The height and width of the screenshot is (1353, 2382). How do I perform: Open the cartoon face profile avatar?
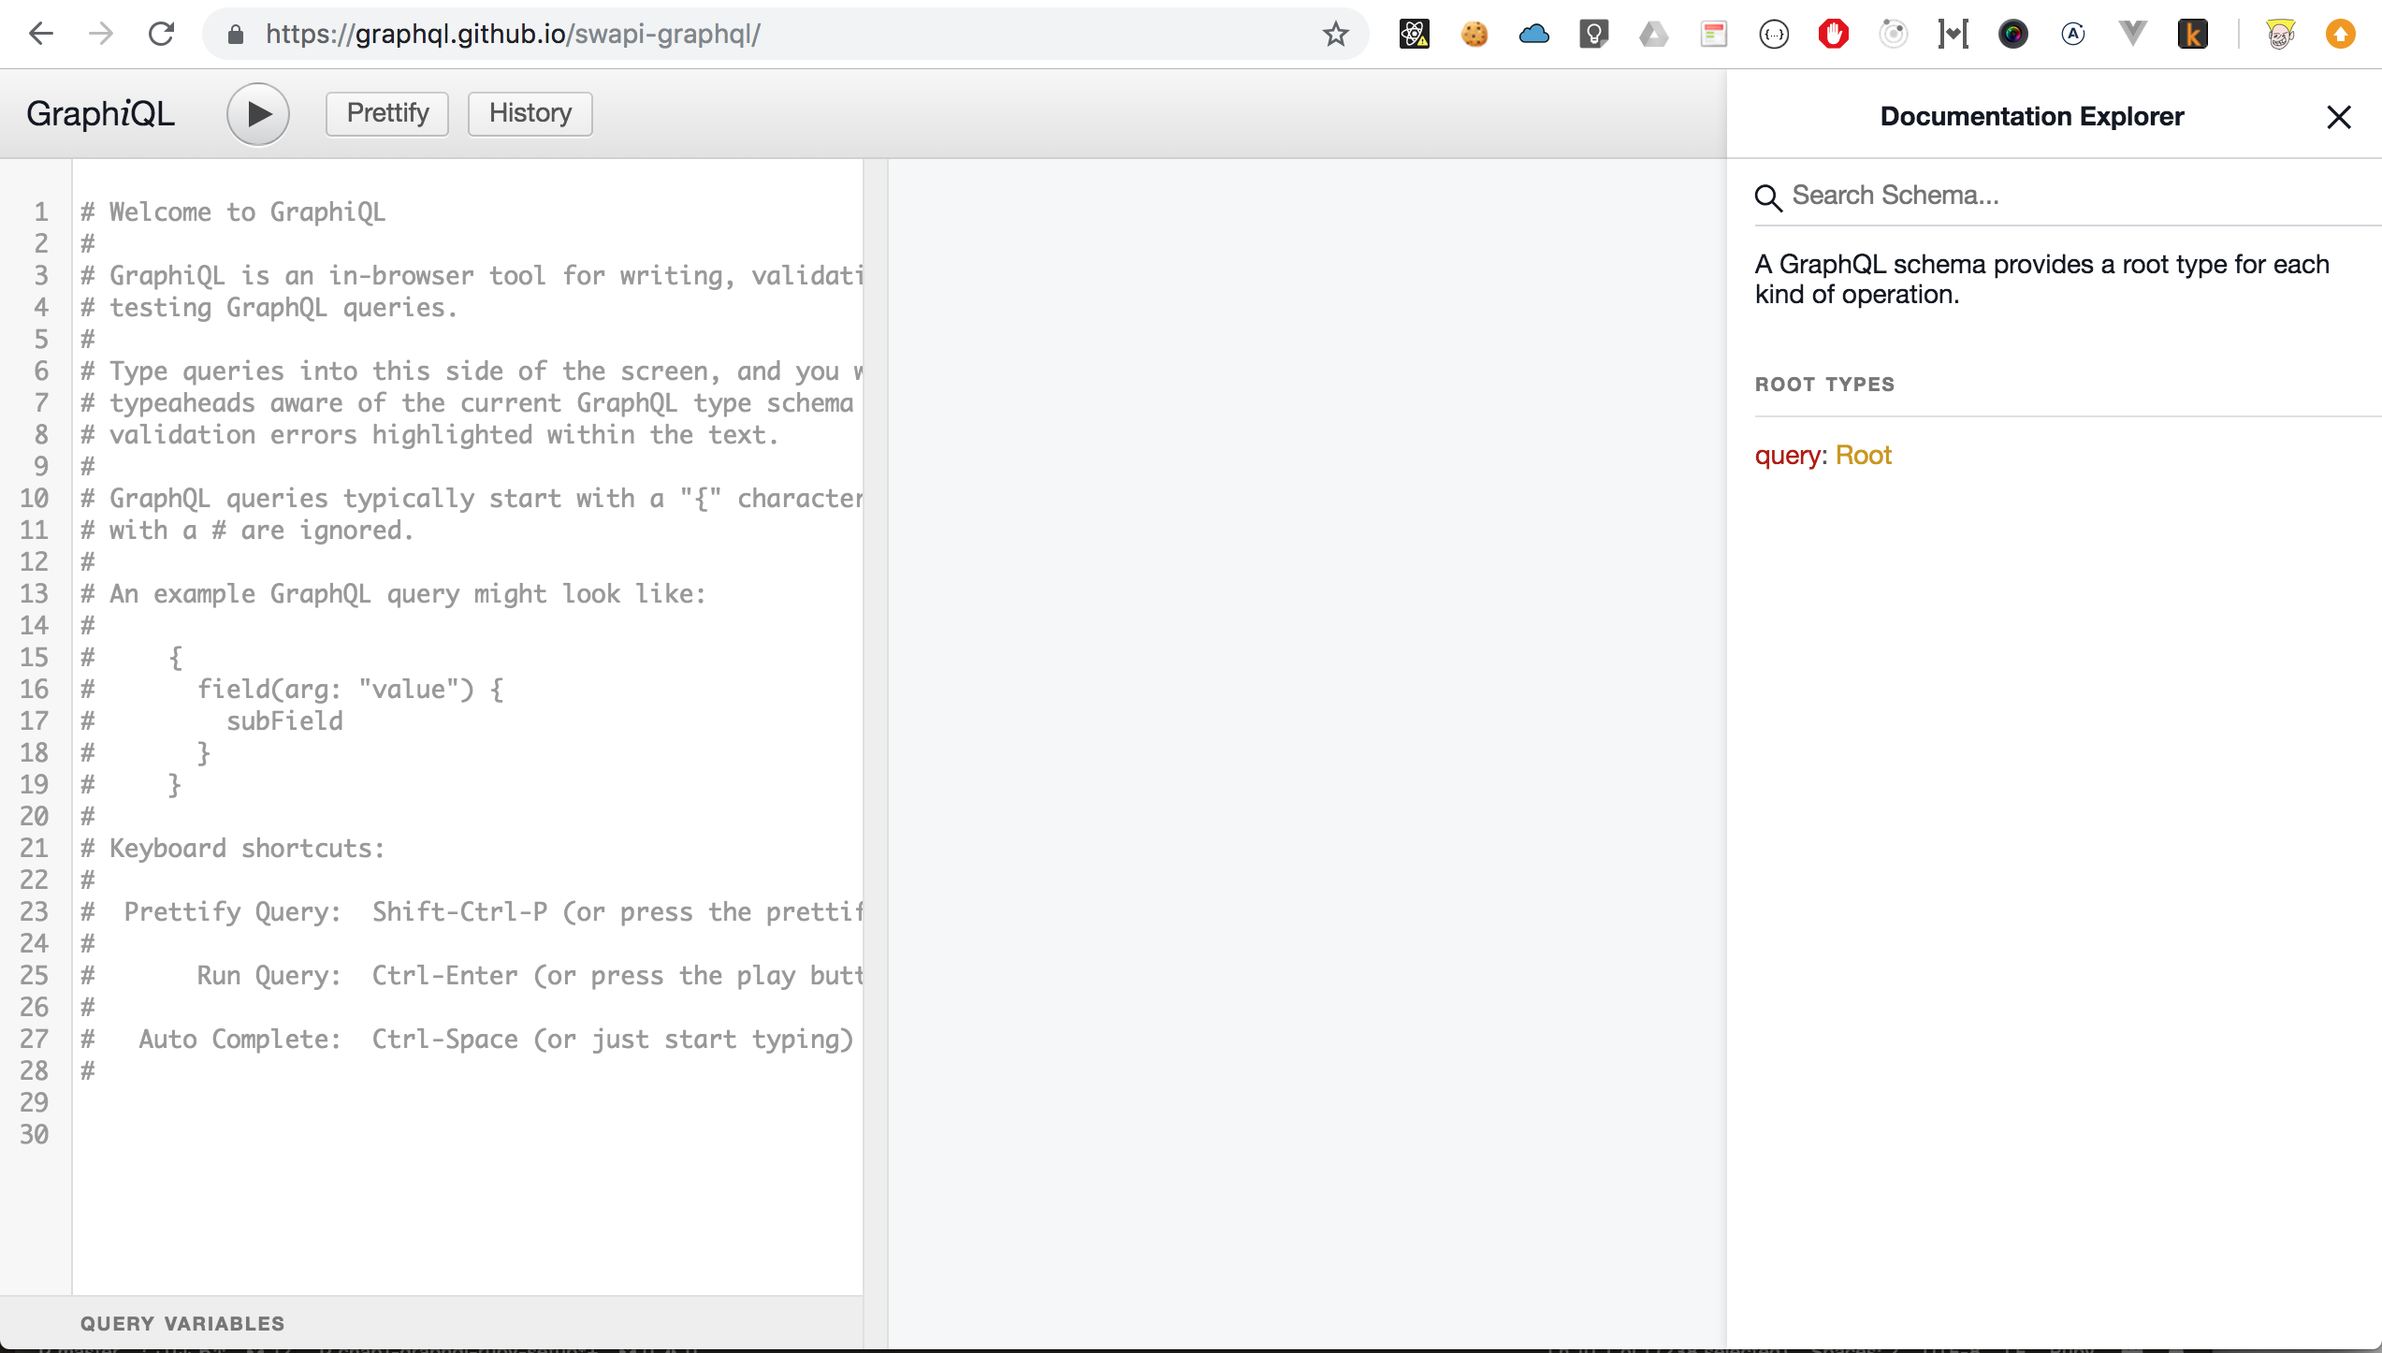point(2281,35)
